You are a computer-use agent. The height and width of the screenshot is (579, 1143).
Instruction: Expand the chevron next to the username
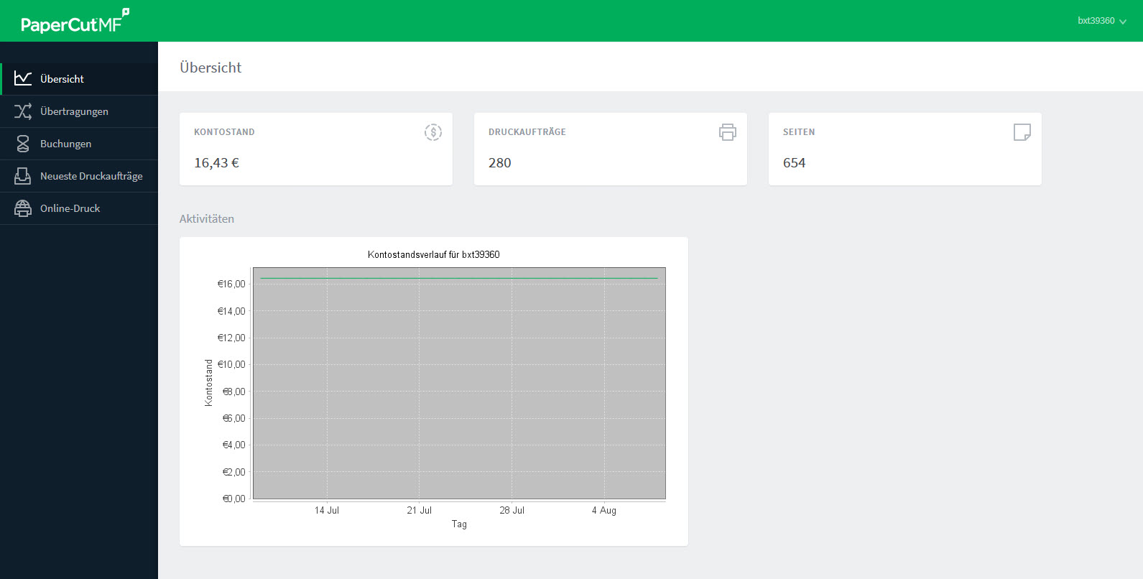click(x=1123, y=22)
